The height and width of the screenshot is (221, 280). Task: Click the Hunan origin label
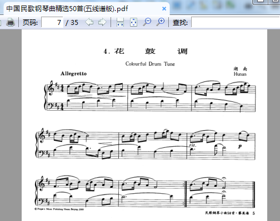click(x=240, y=74)
